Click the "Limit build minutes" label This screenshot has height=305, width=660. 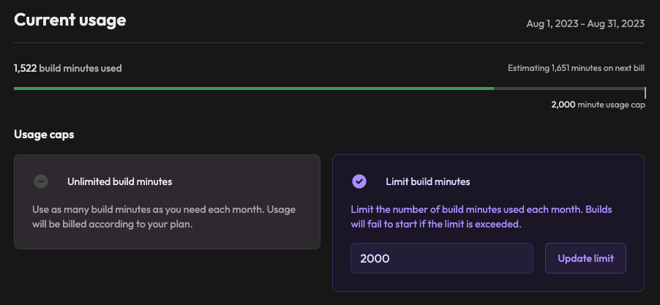click(x=427, y=181)
